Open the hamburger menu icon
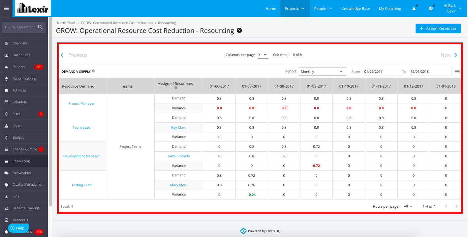468x237 pixels. point(6,8)
